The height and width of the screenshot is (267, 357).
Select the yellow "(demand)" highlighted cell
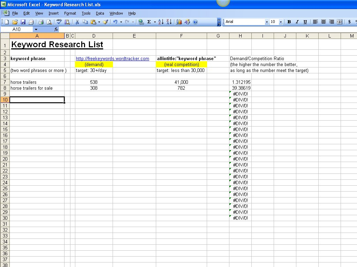94,65
